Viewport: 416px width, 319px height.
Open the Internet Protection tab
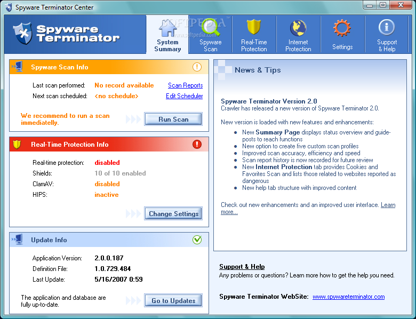pos(298,34)
